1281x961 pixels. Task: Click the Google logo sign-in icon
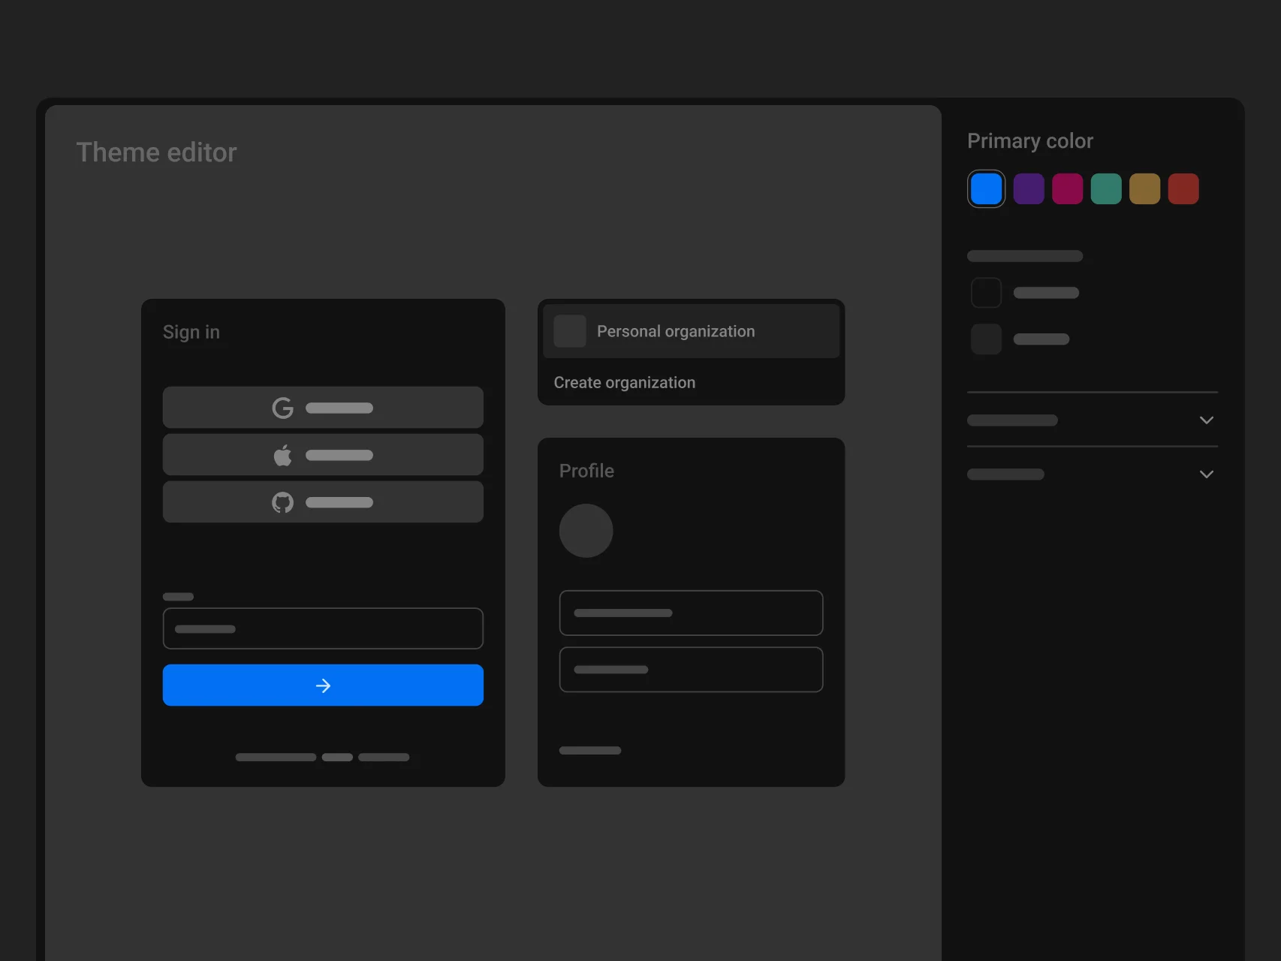(x=282, y=407)
